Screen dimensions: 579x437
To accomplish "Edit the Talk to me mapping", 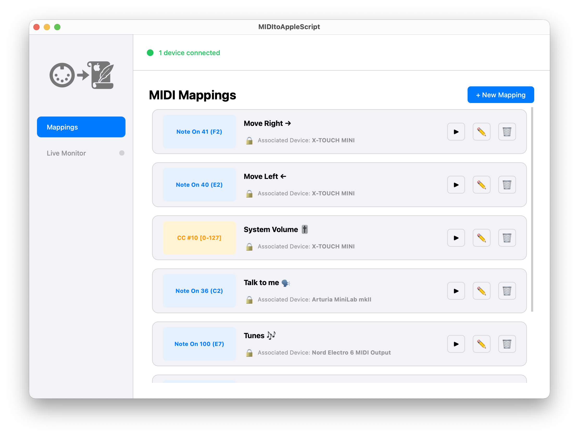I will [481, 291].
